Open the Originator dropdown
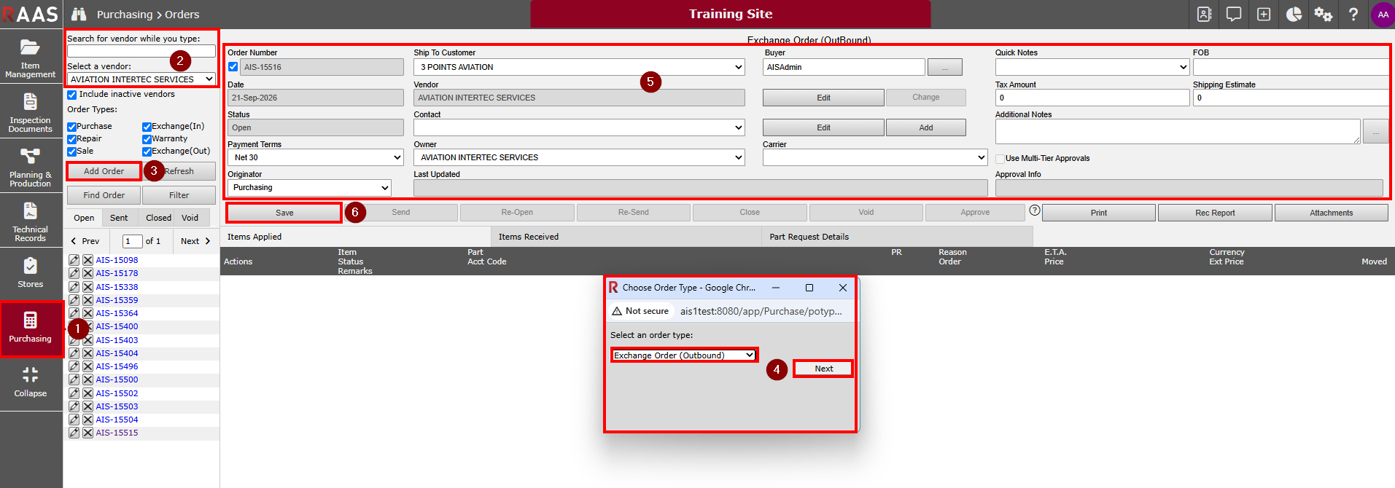The width and height of the screenshot is (1395, 488). click(x=309, y=188)
